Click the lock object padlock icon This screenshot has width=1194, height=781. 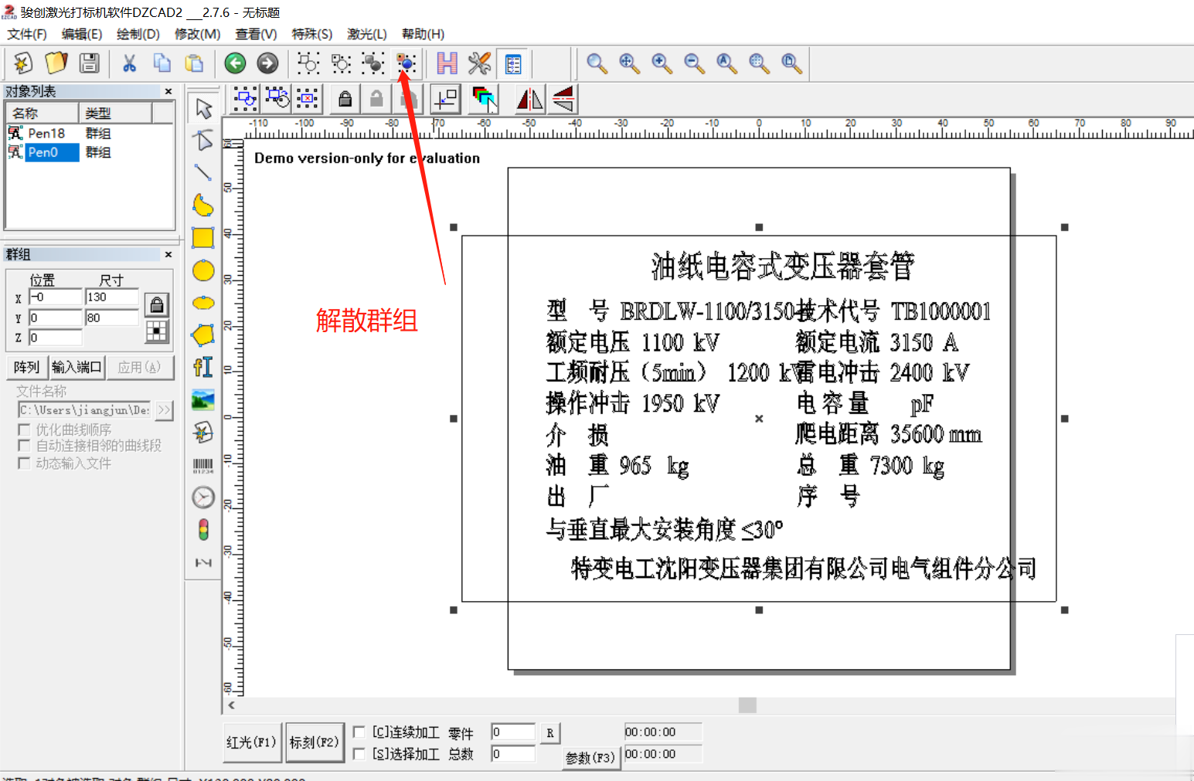pyautogui.click(x=345, y=99)
